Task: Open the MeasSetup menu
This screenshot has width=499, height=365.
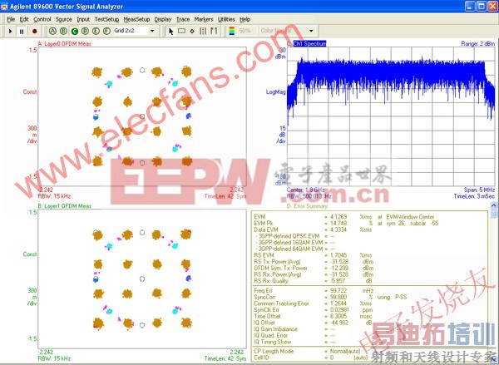Action: [136, 19]
